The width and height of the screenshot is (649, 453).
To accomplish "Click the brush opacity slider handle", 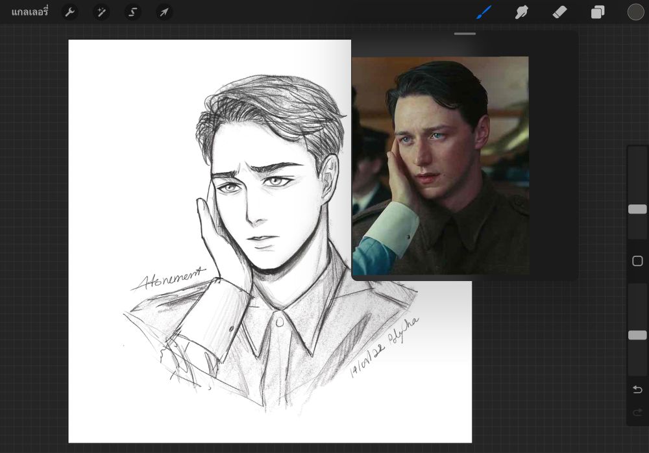I will click(x=637, y=335).
